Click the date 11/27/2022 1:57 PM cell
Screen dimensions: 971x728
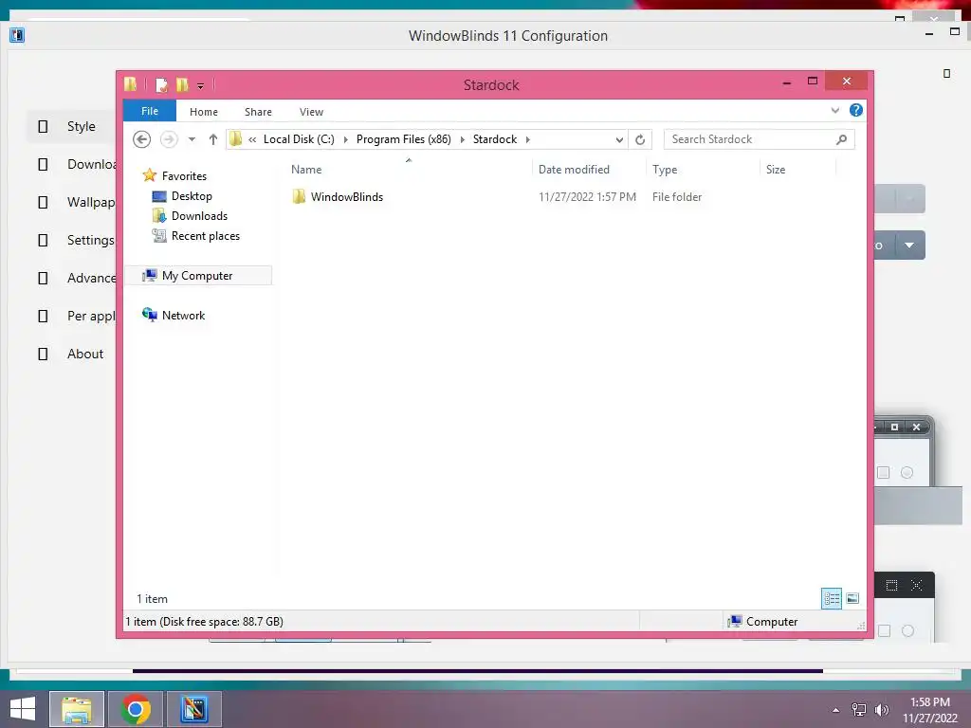pyautogui.click(x=587, y=197)
